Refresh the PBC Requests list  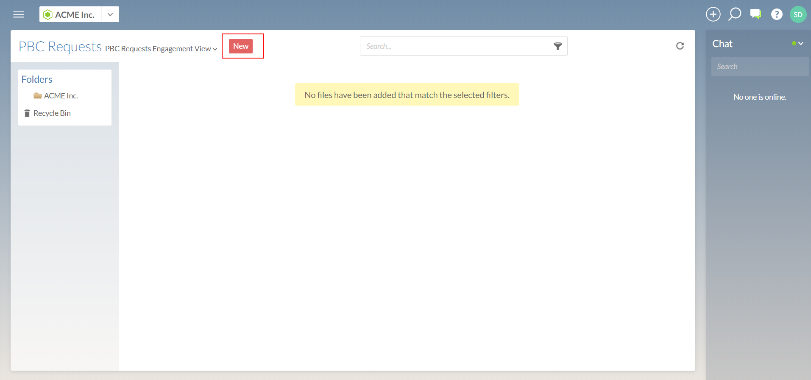click(680, 46)
